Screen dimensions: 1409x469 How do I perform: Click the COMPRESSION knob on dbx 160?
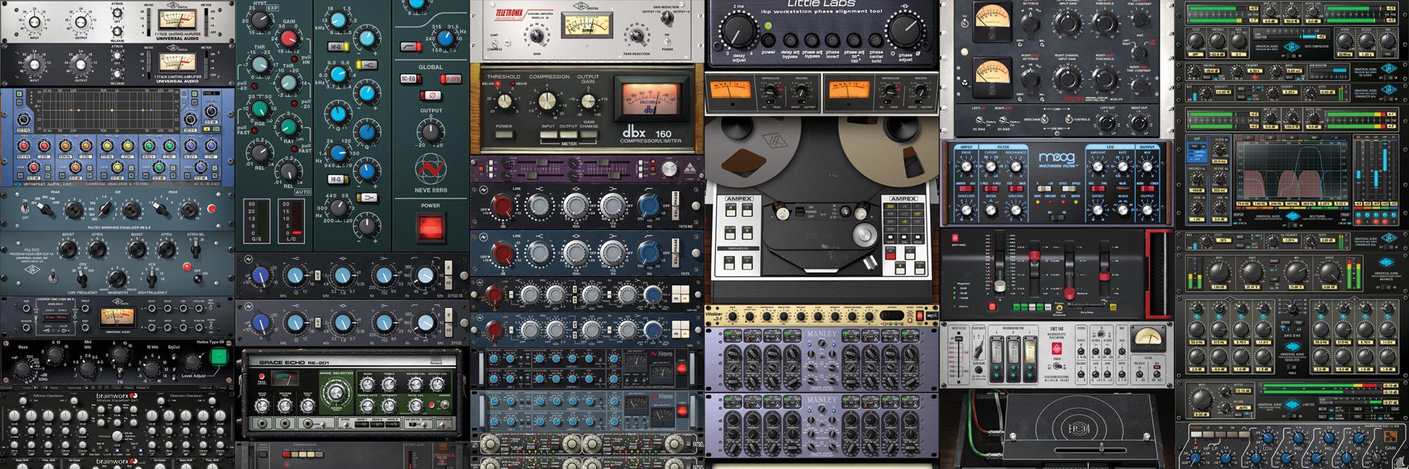pyautogui.click(x=547, y=102)
